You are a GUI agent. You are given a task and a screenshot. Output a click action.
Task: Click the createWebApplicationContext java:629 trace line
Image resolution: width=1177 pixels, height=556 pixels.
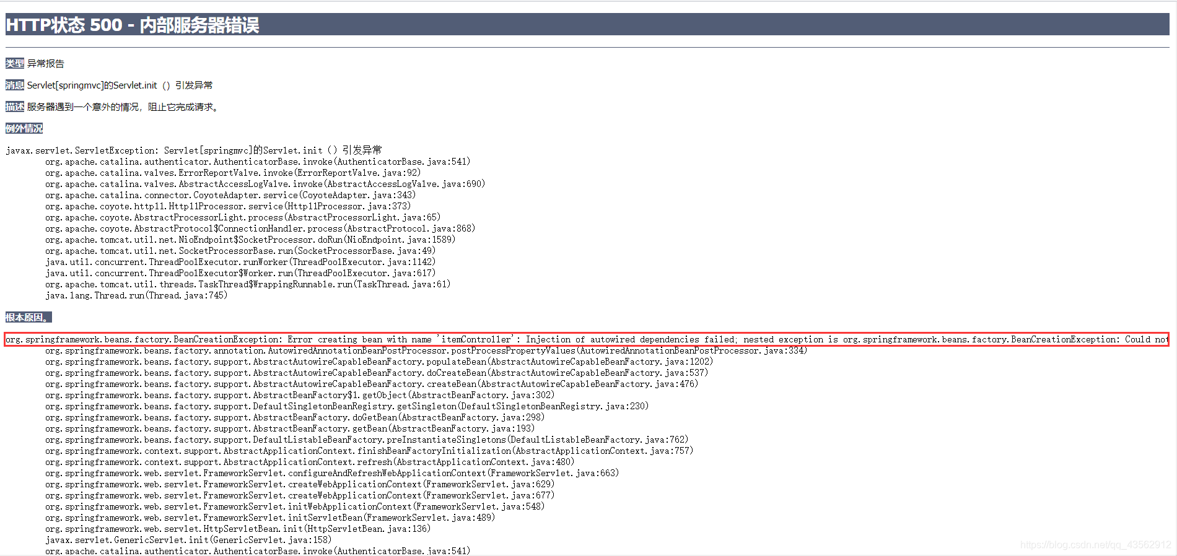[x=300, y=484]
